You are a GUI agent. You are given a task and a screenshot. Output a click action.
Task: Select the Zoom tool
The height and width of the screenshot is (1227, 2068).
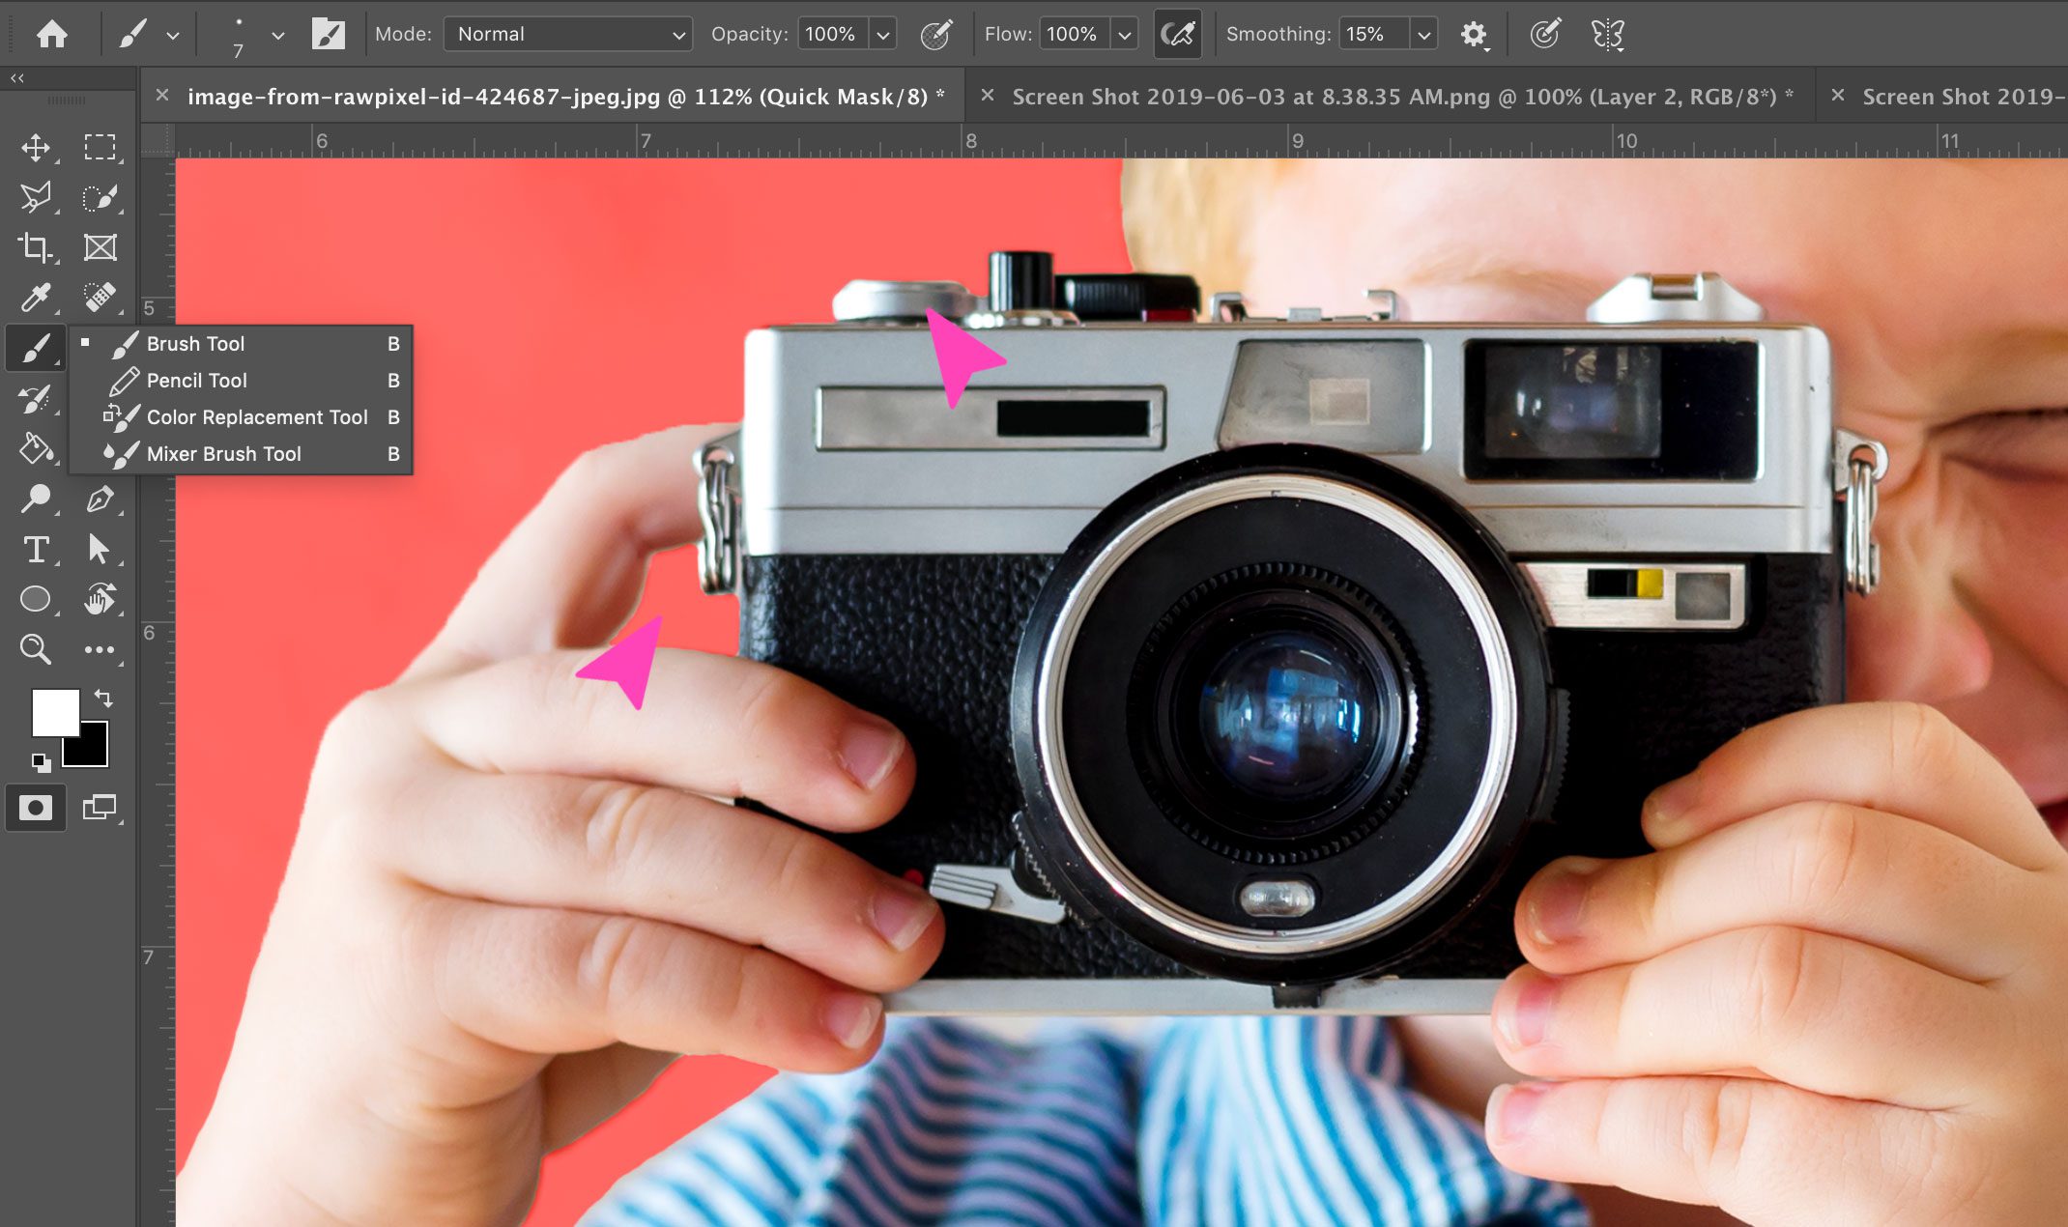click(36, 649)
